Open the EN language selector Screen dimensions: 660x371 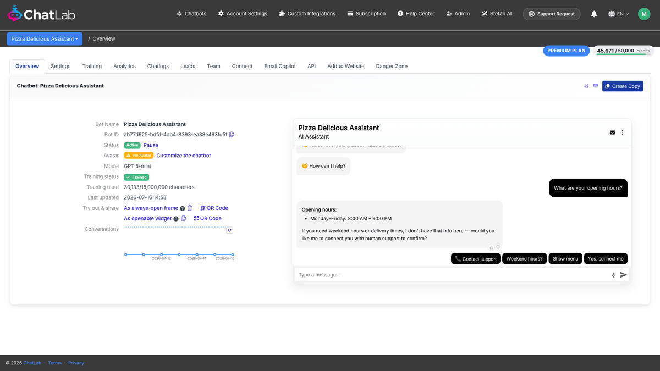click(x=619, y=14)
